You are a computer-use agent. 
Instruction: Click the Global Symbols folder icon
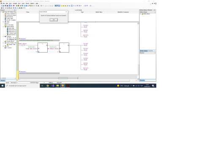tap(5, 27)
